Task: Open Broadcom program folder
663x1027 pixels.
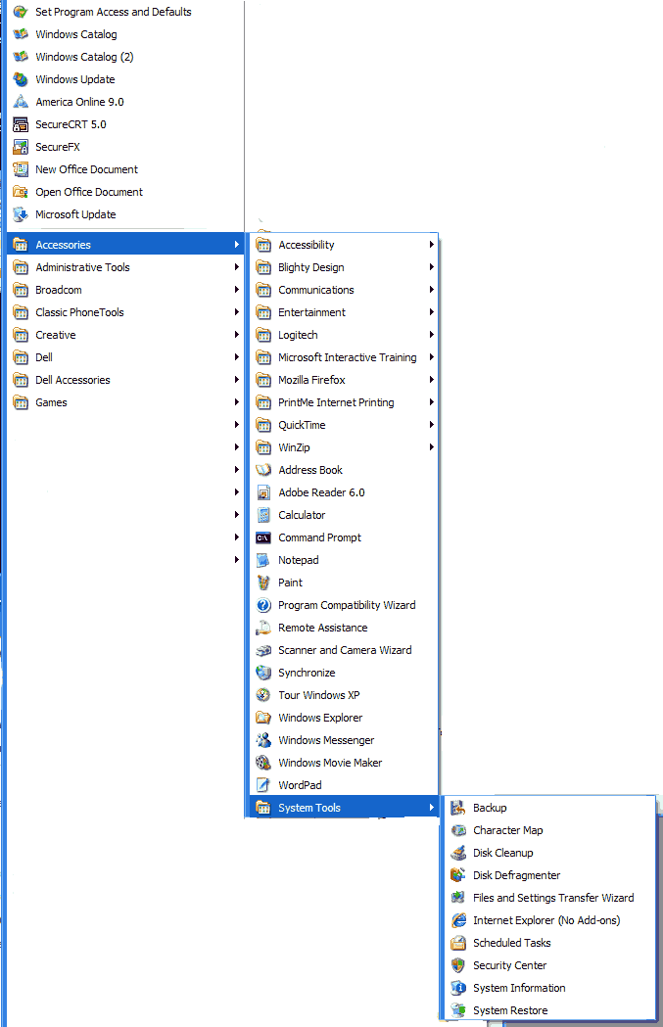Action: (125, 290)
